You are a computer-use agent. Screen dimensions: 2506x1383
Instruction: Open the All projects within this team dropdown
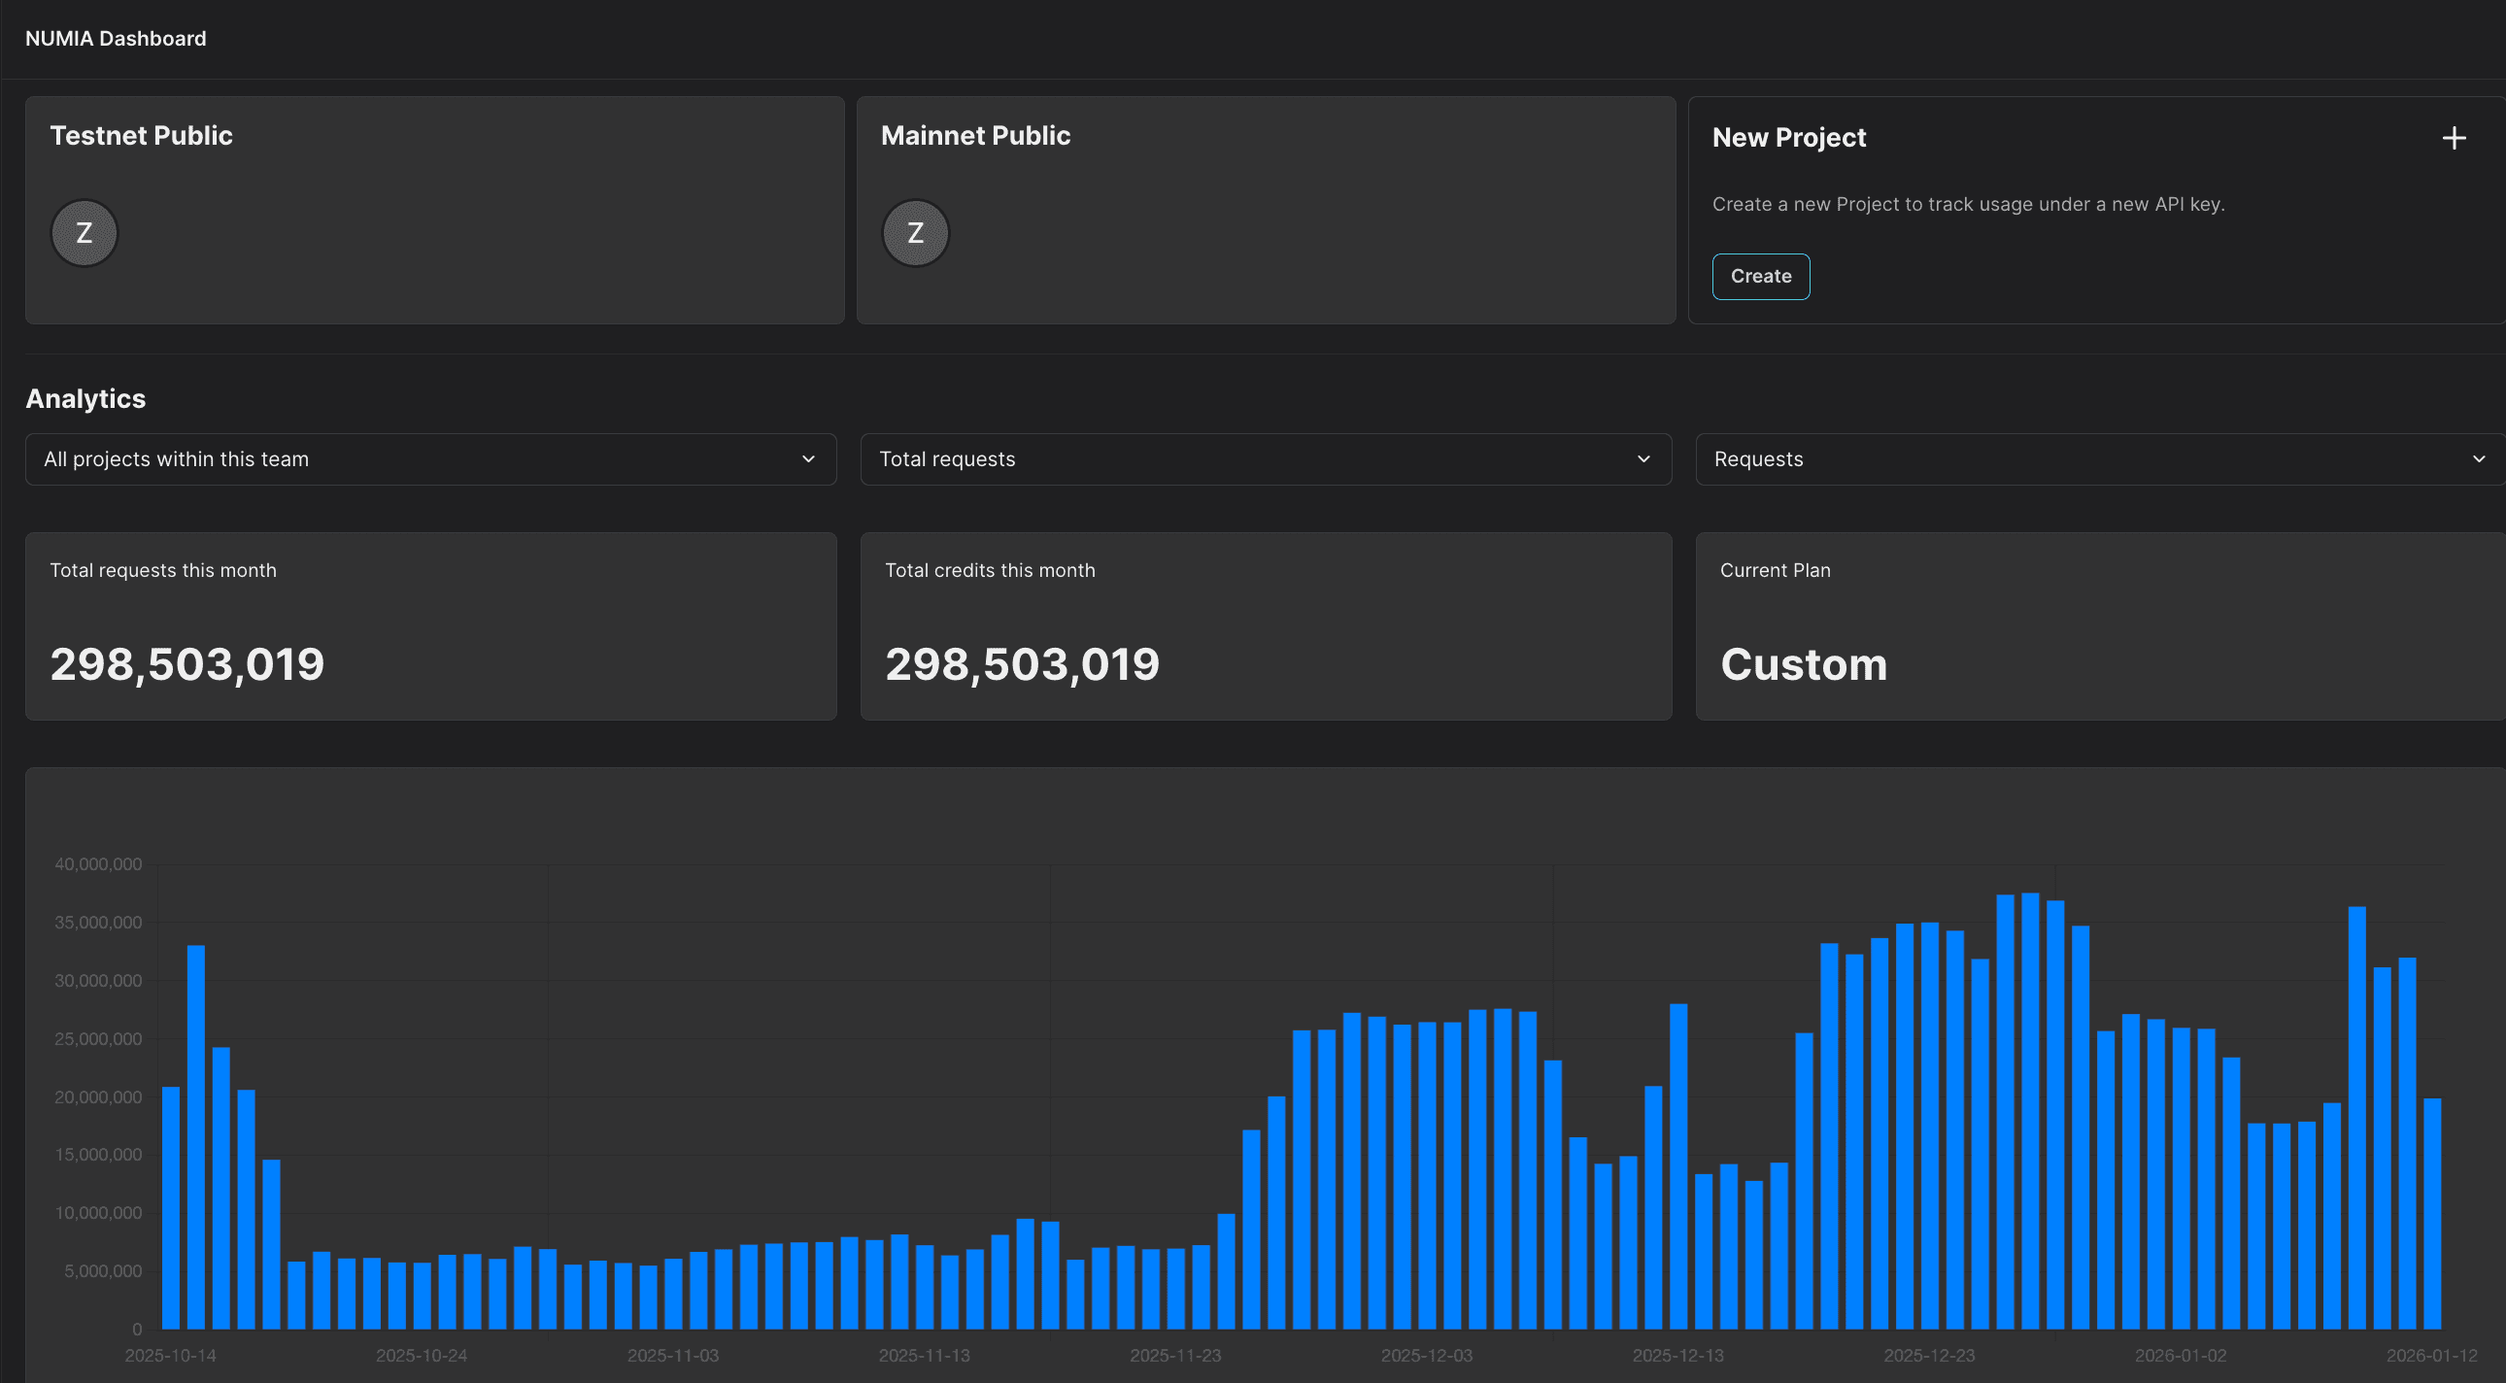pos(429,459)
